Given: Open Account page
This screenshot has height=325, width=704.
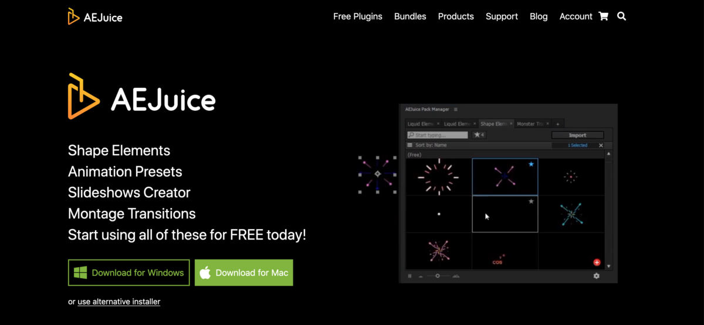Looking at the screenshot, I should 576,16.
